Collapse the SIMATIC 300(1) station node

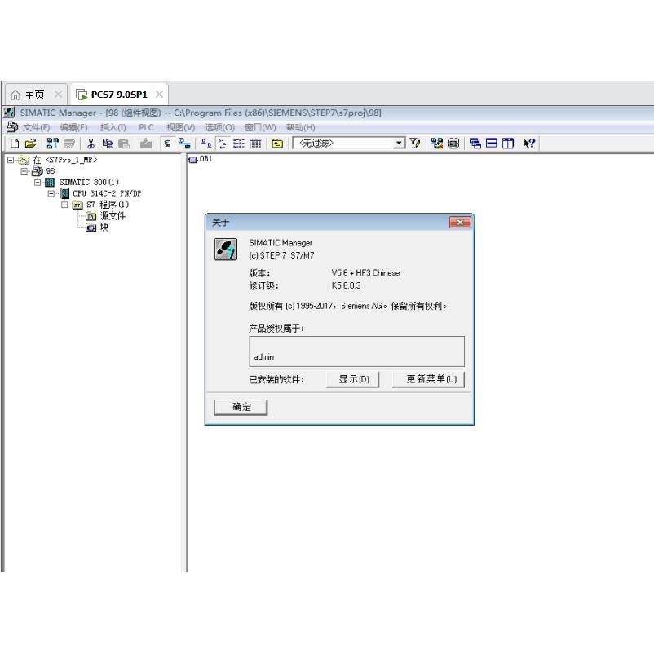click(x=38, y=183)
